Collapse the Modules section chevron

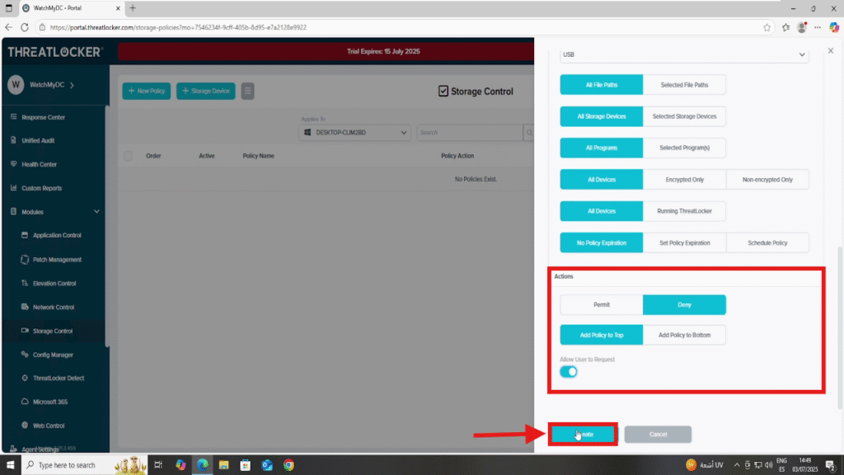97,212
